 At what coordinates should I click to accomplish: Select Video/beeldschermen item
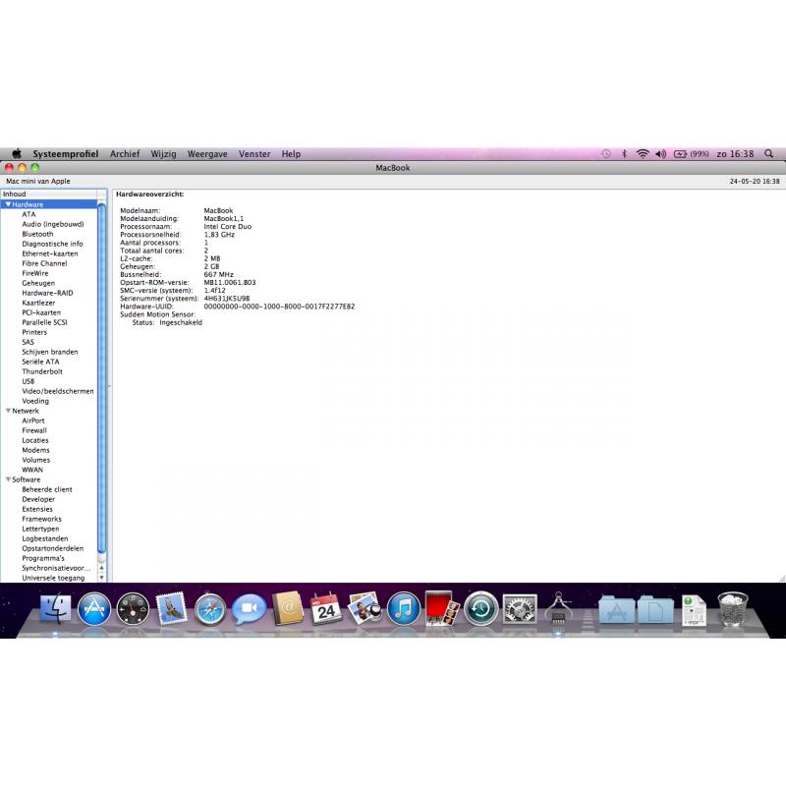[x=58, y=391]
